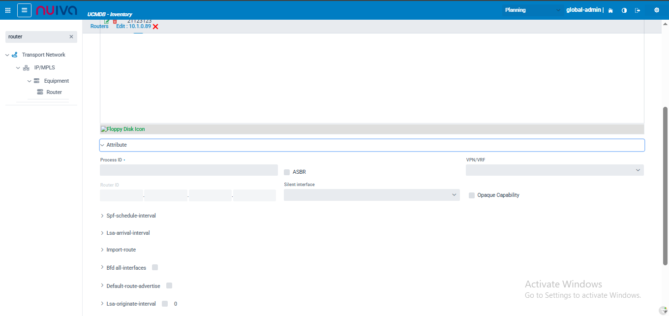Switch theme with the contrast icon
Screen dimensions: 669x316
(x=624, y=10)
